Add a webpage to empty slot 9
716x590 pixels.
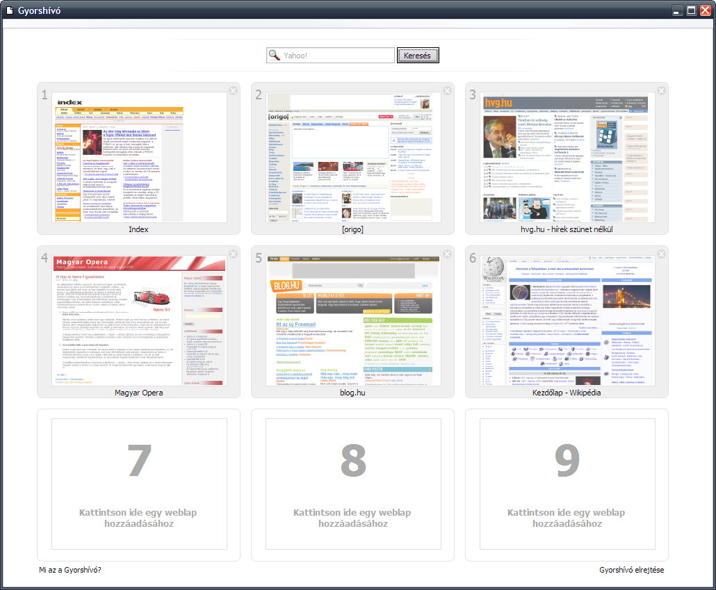[x=567, y=484]
